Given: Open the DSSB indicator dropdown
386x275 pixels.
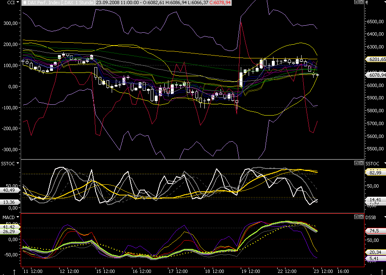Looking at the screenshot, I should [x=384, y=217].
